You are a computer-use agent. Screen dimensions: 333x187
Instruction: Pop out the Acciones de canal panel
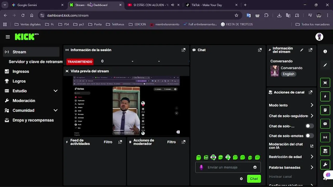click(x=310, y=92)
